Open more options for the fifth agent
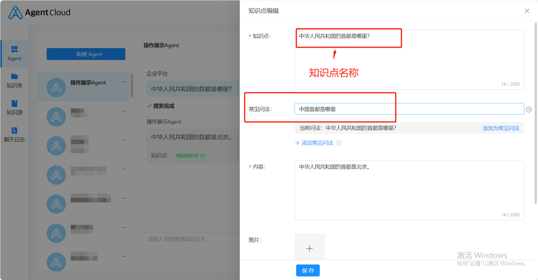The width and height of the screenshot is (538, 280). 124,198
